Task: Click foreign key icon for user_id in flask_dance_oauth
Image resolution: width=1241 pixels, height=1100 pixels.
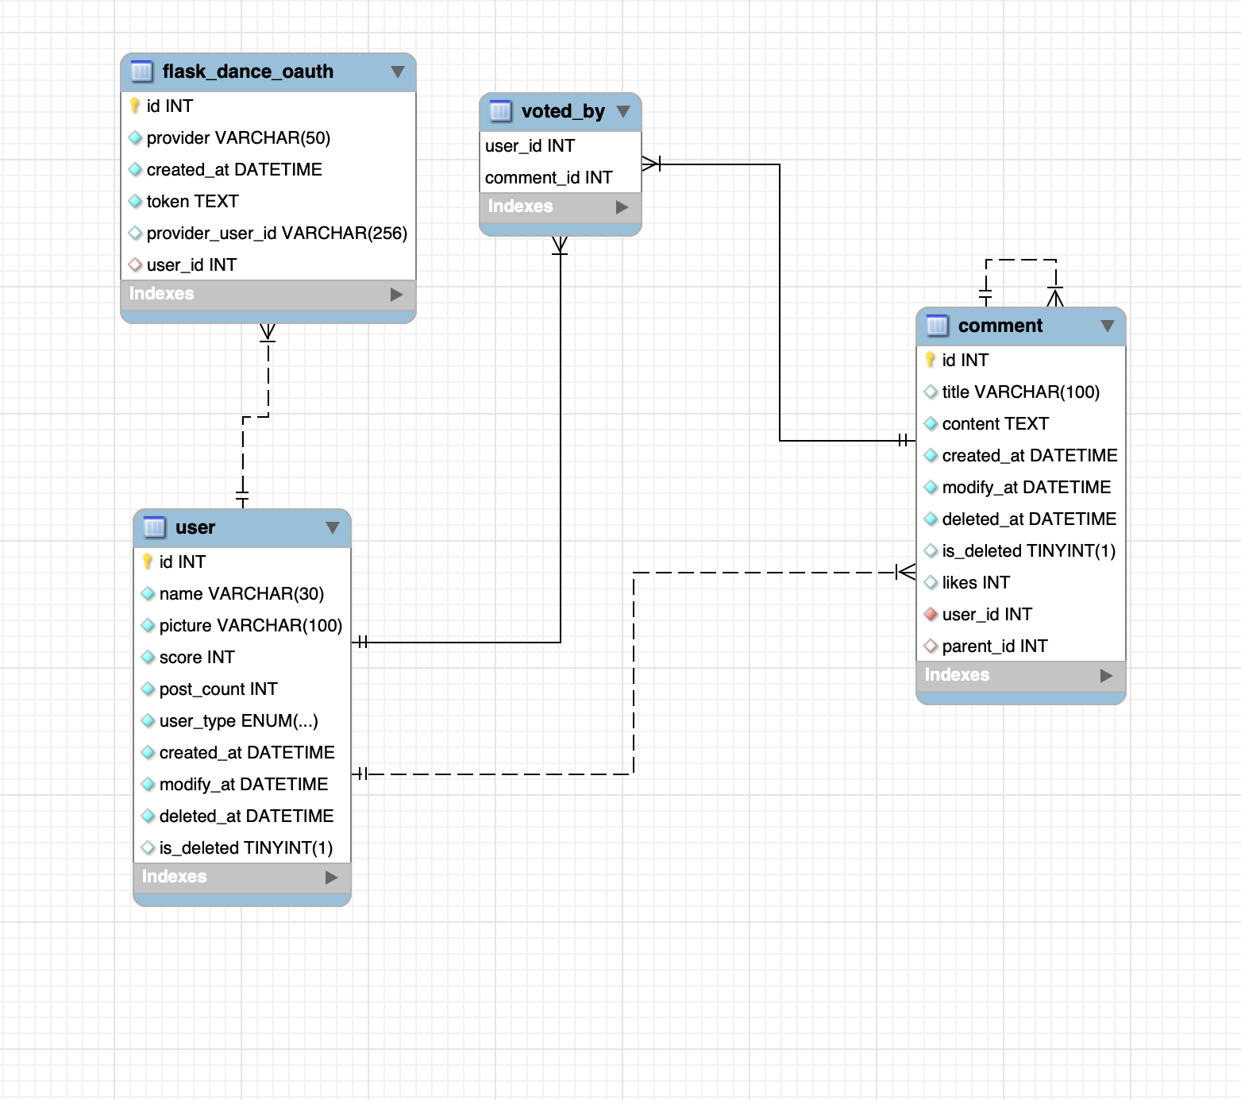Action: tap(136, 264)
